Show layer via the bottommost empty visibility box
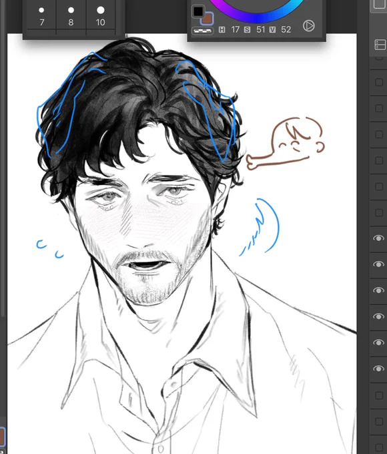387x454 pixels. point(379,447)
